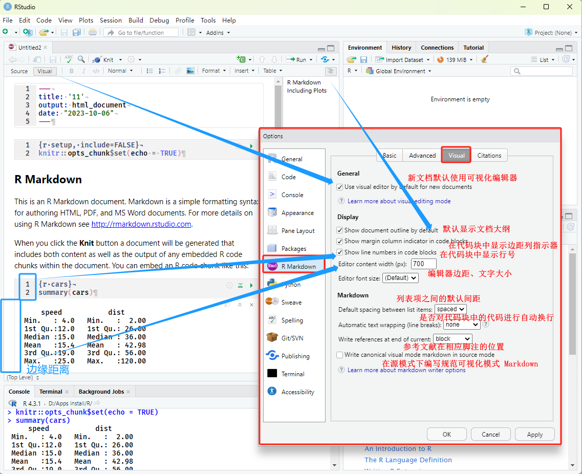
Task: Click the load workspace icon in Environment pane
Action: (x=351, y=59)
